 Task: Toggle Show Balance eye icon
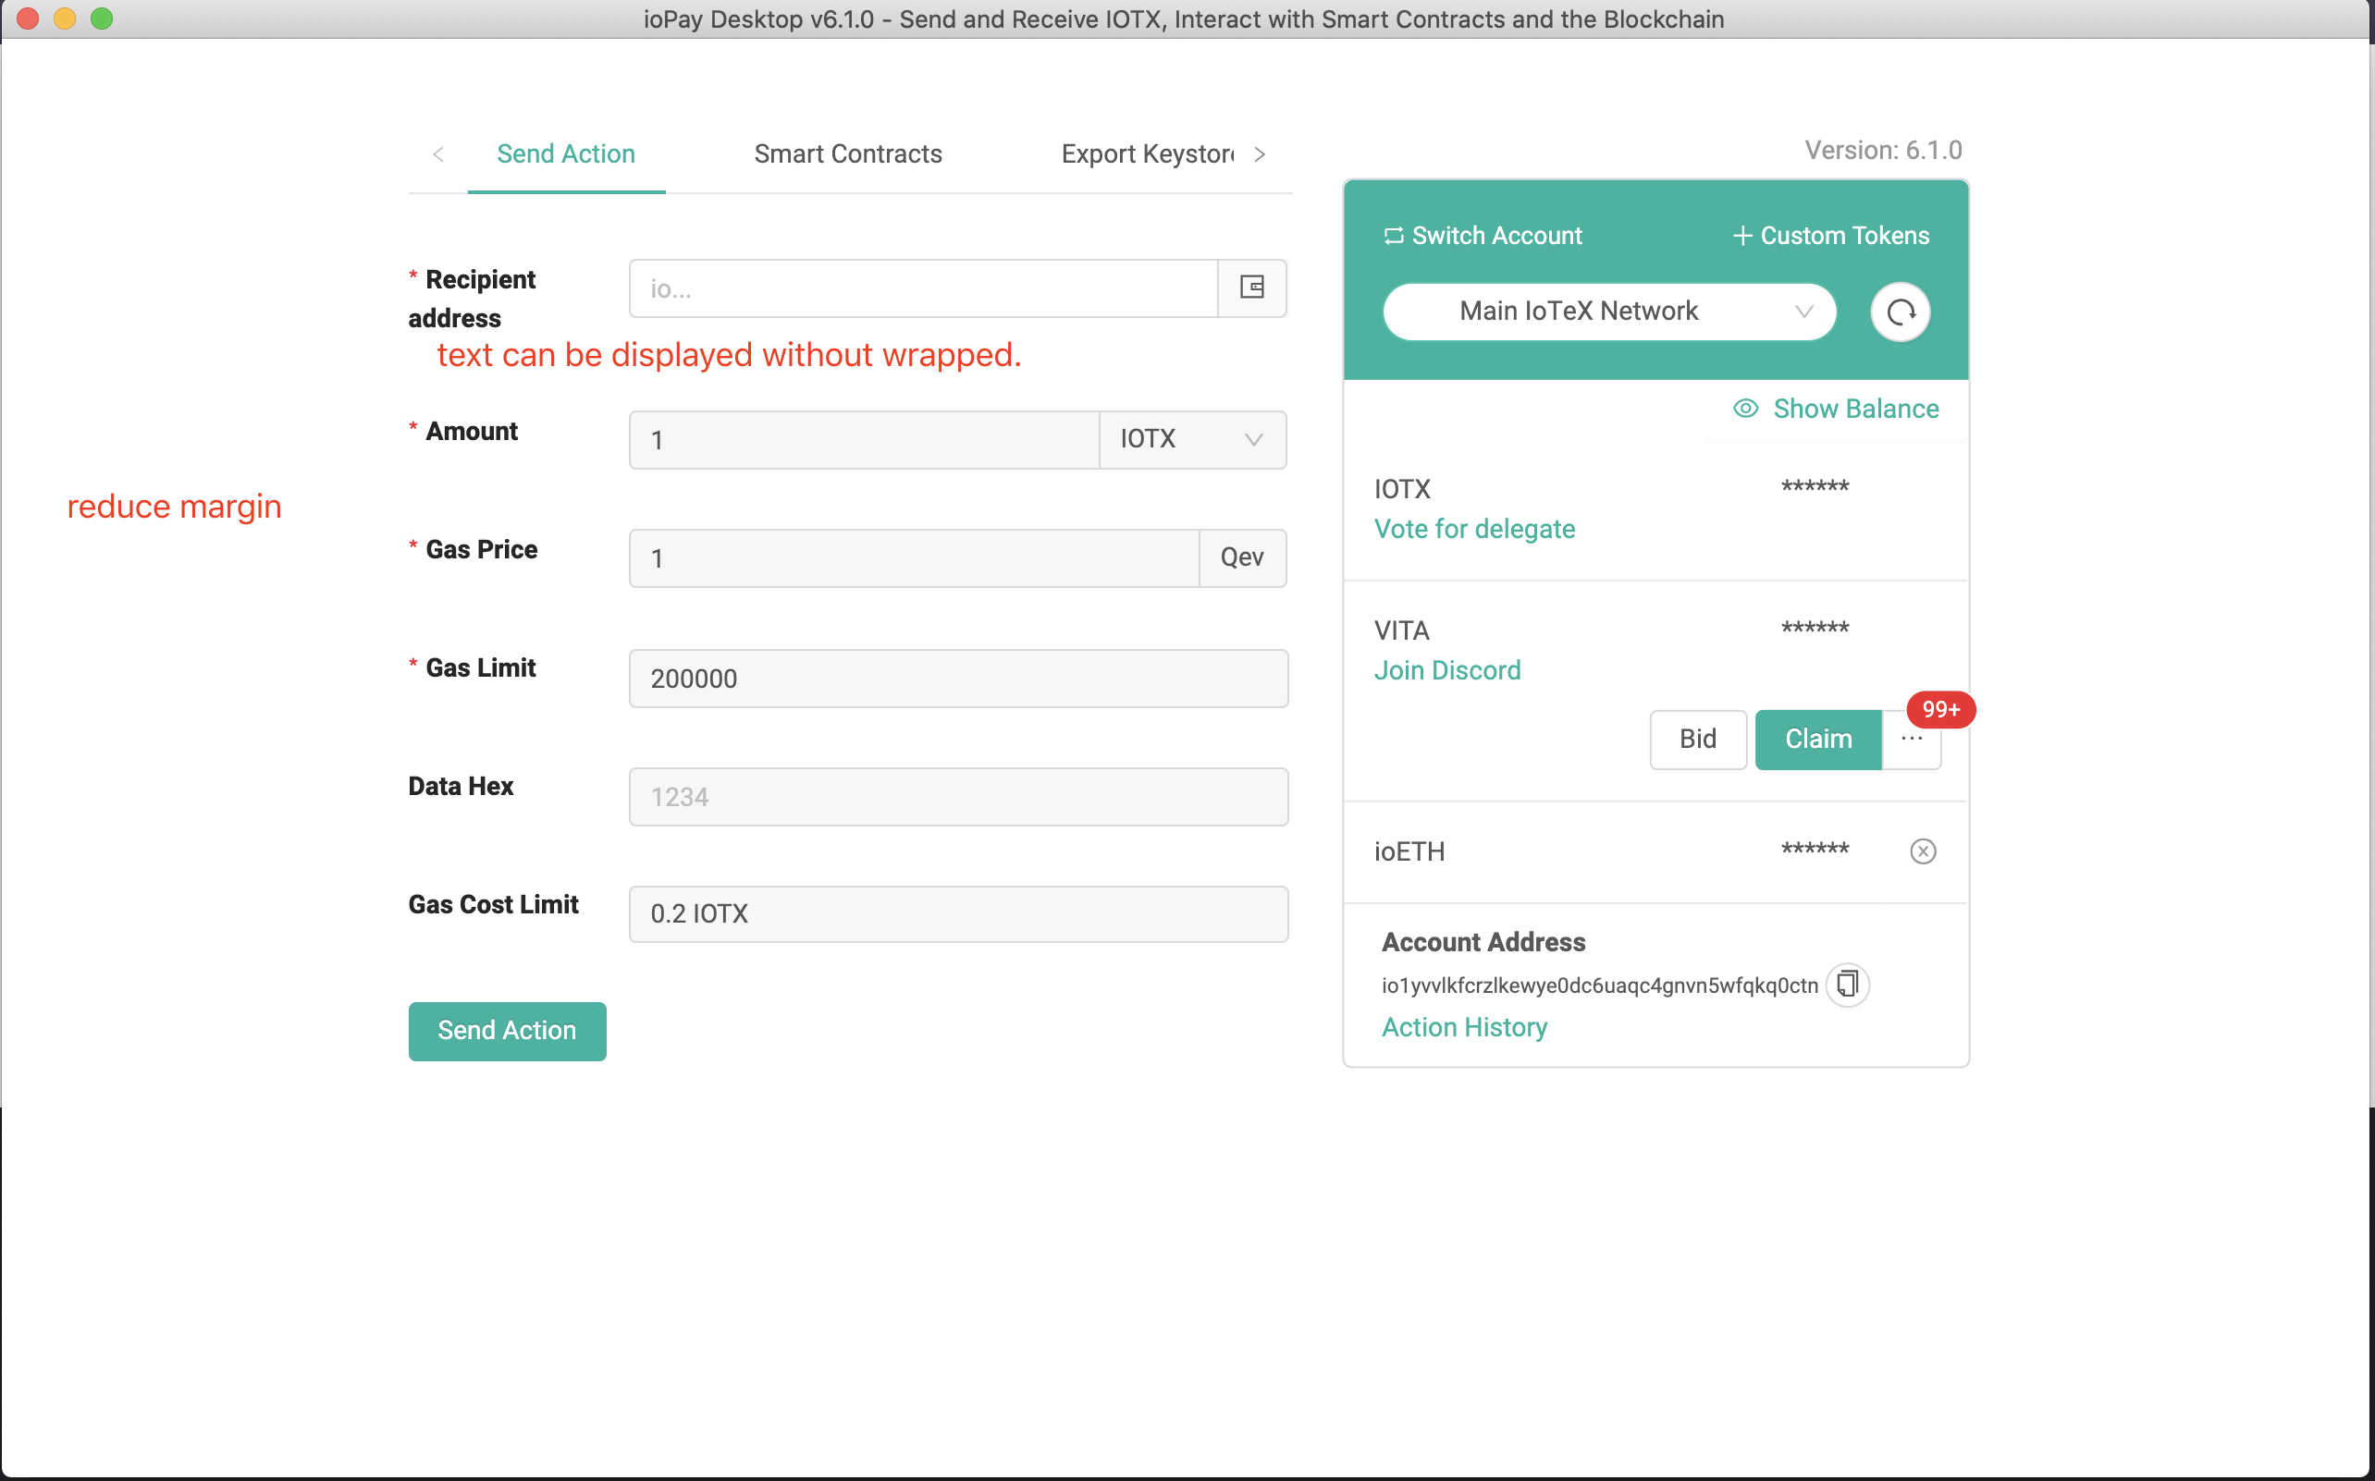tap(1746, 409)
